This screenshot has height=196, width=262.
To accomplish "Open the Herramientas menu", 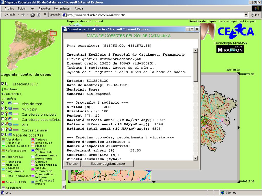I will 62,8.
